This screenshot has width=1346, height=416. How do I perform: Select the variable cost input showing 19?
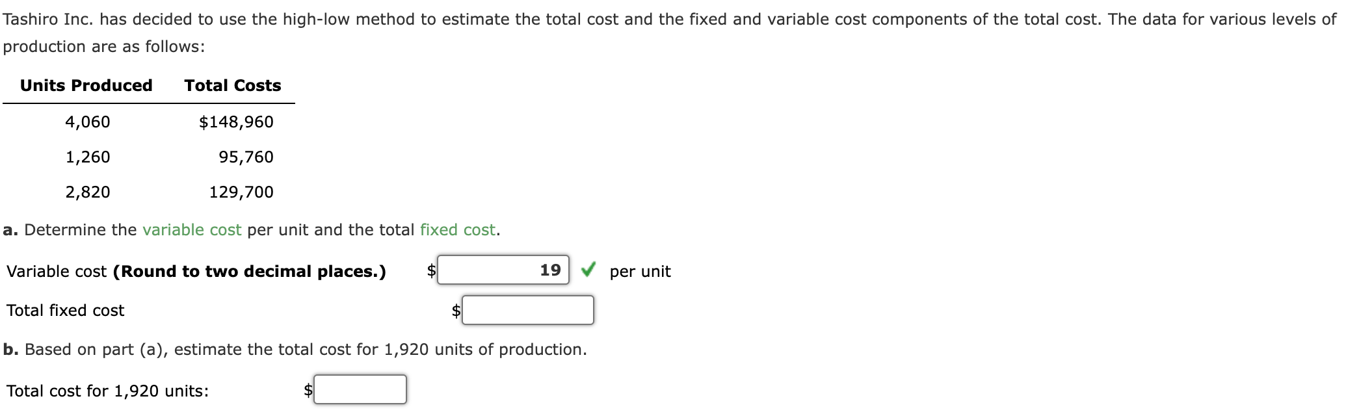click(504, 269)
